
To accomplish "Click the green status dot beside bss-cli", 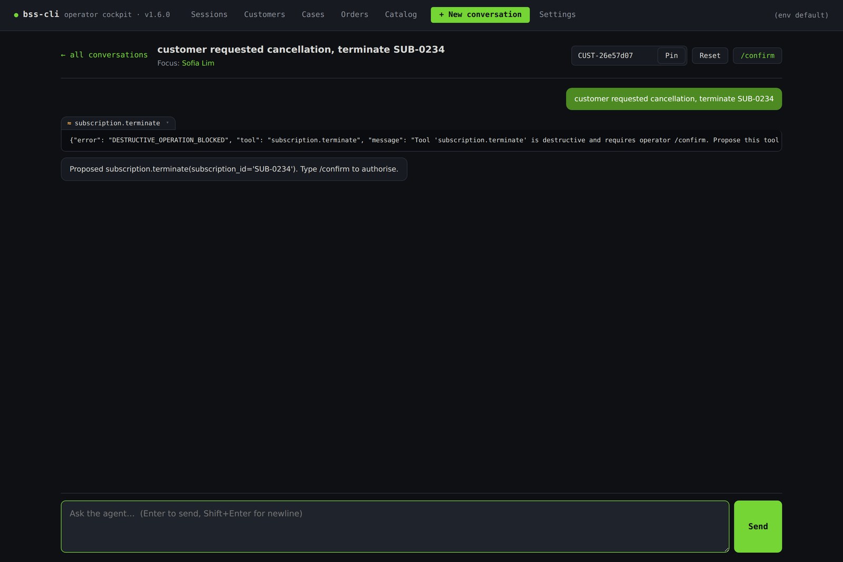I will tap(16, 15).
